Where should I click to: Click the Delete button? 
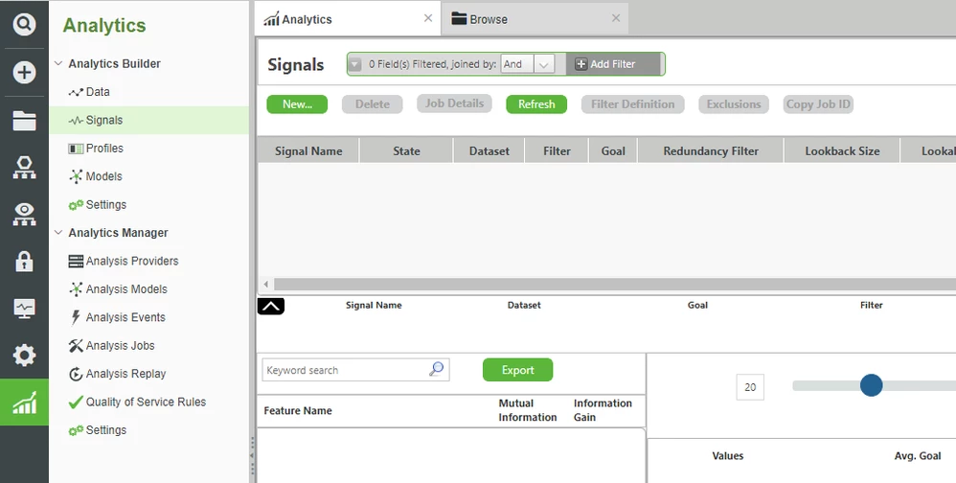pyautogui.click(x=372, y=104)
